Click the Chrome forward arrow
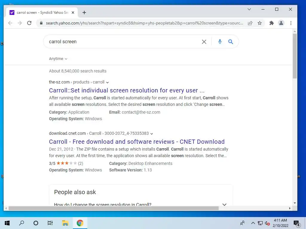The height and width of the screenshot is (229, 306). coord(20,23)
